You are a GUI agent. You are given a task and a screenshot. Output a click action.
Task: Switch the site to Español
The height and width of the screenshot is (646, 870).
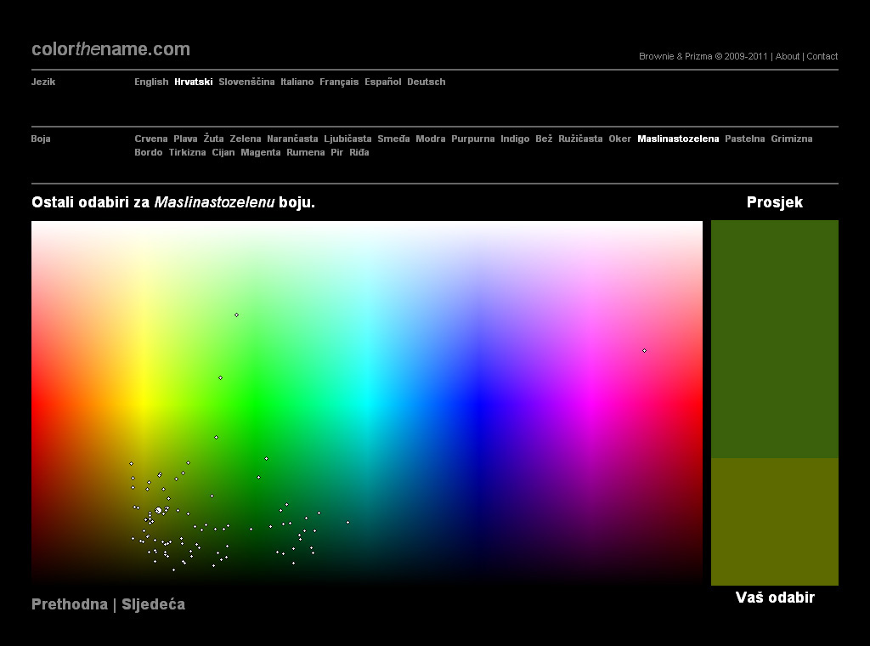pyautogui.click(x=382, y=82)
